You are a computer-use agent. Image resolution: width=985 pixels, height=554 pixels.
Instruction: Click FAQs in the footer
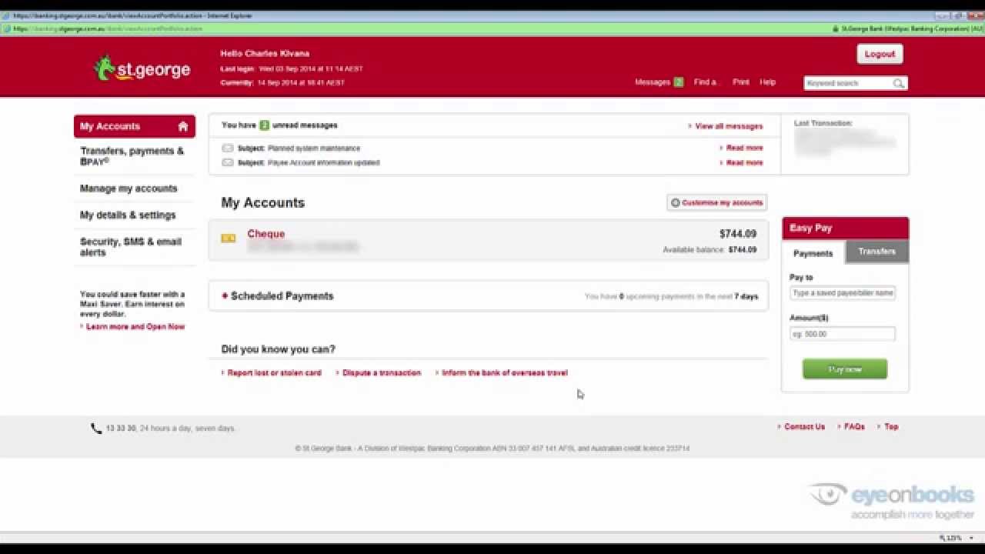tap(854, 427)
